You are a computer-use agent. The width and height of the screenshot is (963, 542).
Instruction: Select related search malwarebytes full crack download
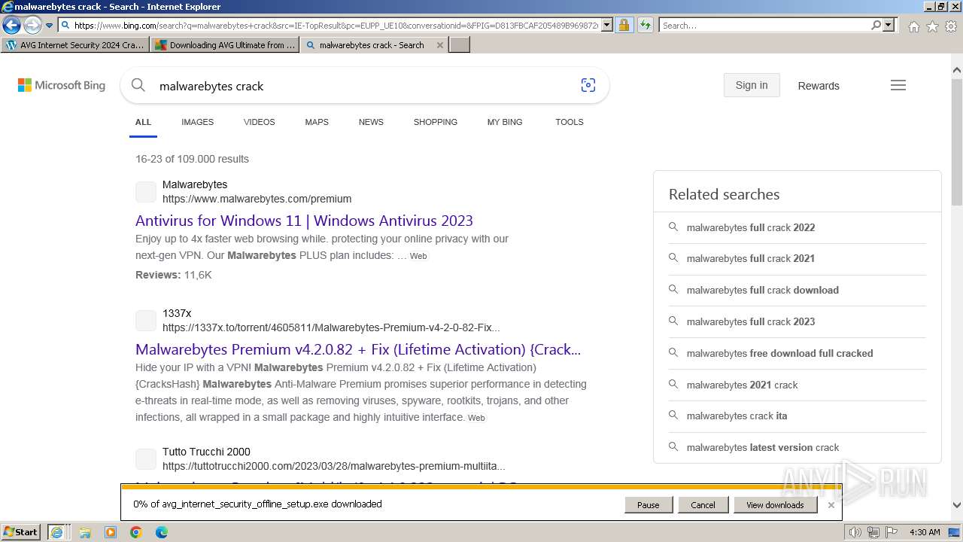click(x=762, y=290)
